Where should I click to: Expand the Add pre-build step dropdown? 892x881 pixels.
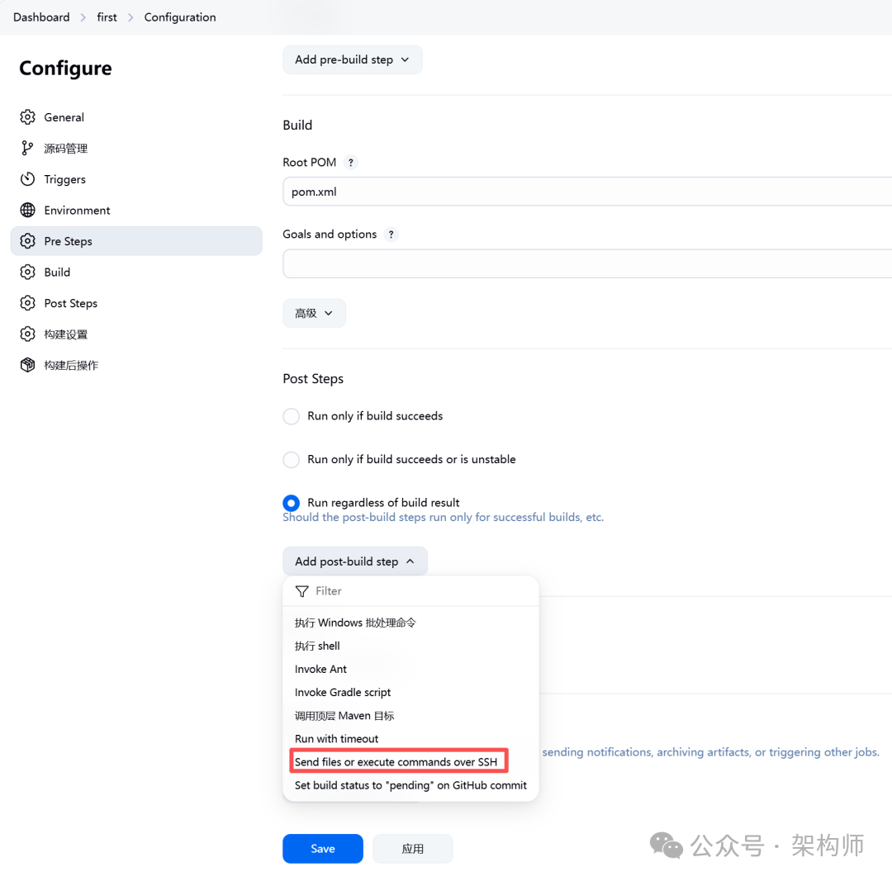352,59
